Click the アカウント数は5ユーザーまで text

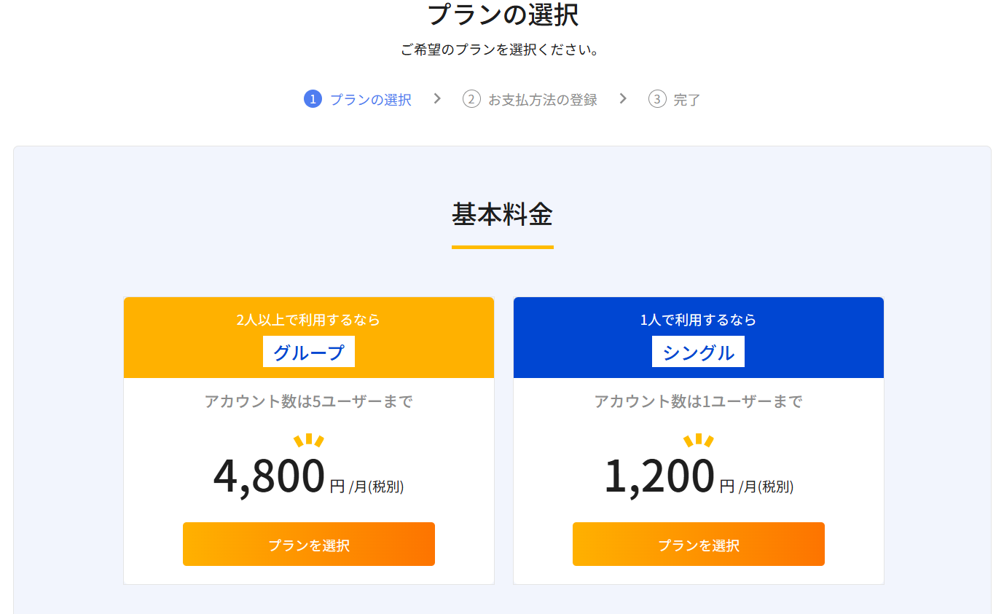[x=308, y=401]
